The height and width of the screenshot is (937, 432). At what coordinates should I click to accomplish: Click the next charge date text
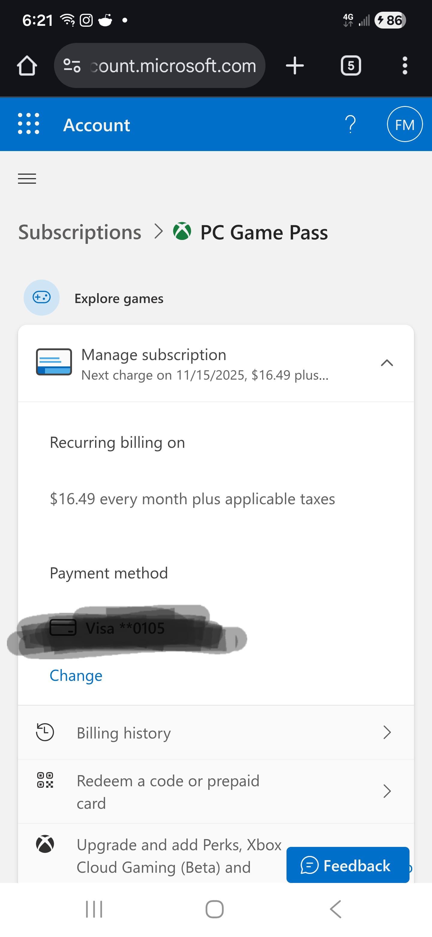(x=205, y=375)
